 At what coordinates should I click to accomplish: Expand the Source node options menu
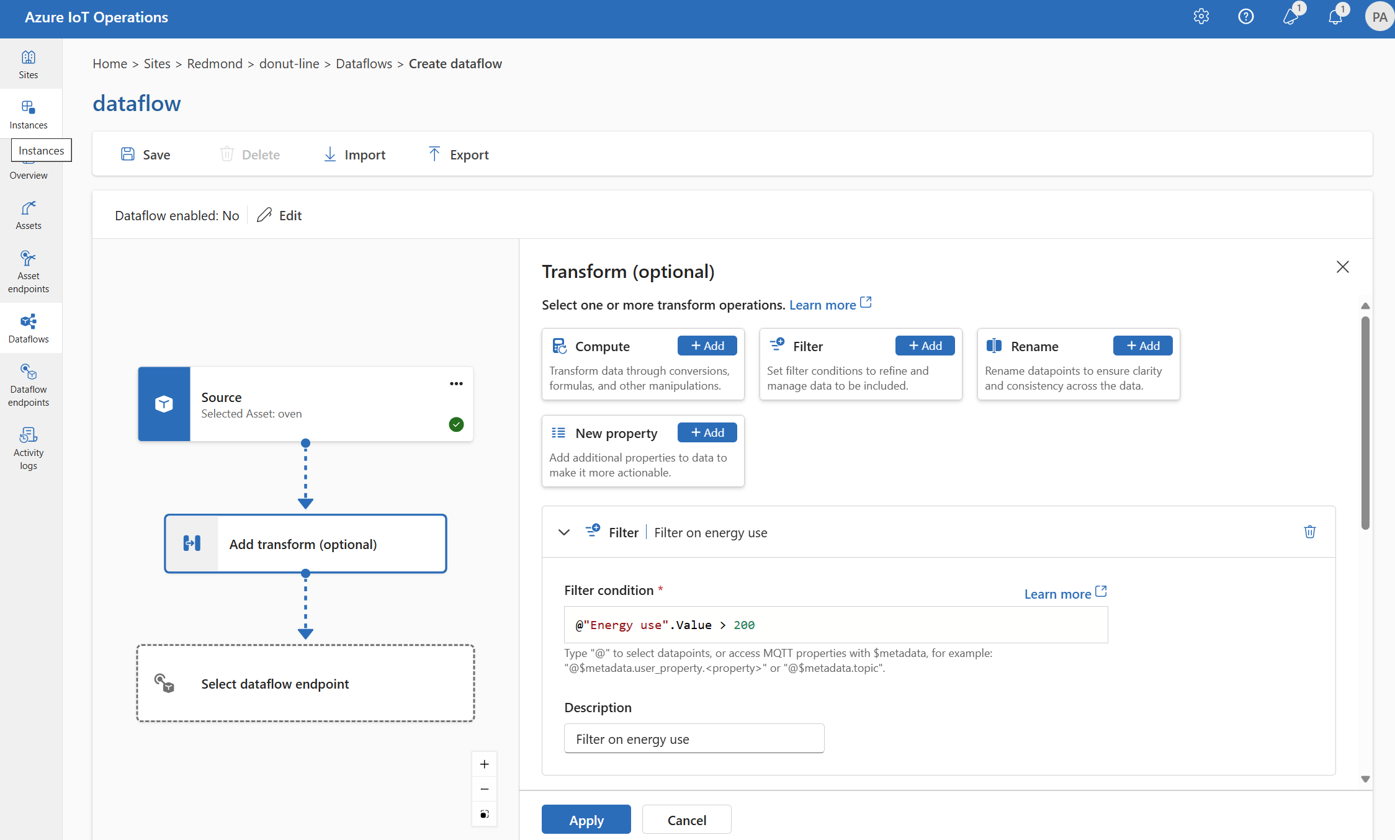456,383
